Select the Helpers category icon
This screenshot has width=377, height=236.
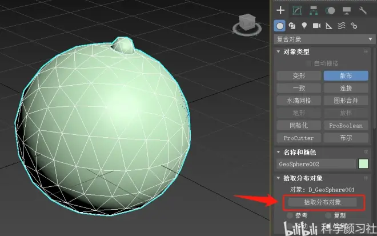click(x=328, y=26)
